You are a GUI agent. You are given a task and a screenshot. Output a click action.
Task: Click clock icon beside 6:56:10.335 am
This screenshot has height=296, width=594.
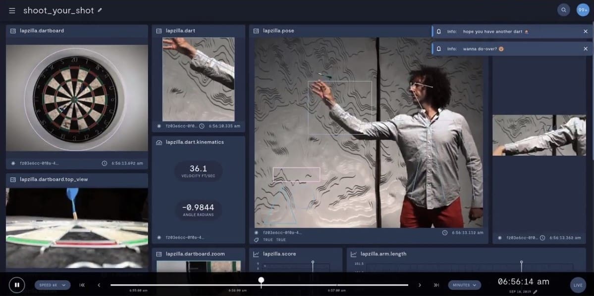click(x=202, y=126)
